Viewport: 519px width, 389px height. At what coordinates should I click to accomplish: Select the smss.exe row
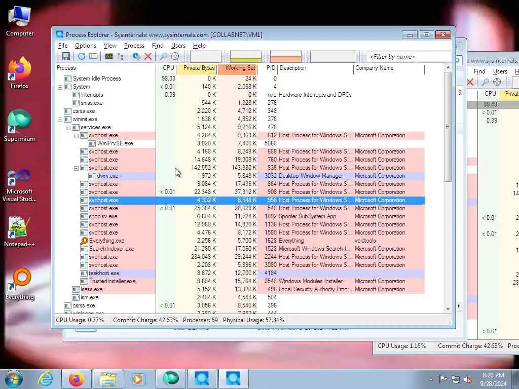pyautogui.click(x=240, y=103)
